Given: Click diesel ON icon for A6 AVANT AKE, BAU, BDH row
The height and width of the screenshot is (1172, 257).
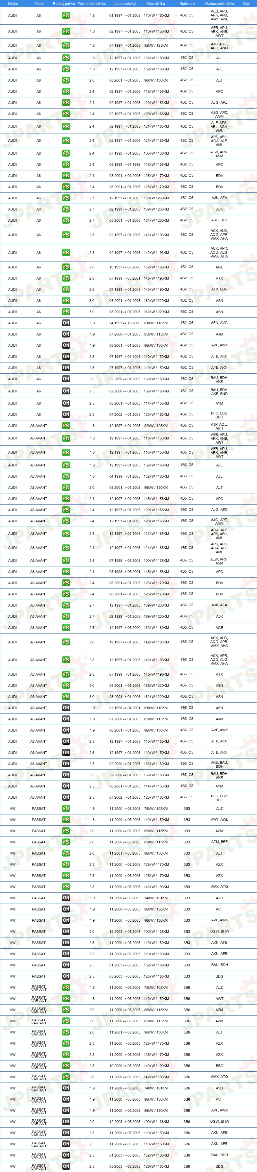Looking at the screenshot, I should point(66,764).
